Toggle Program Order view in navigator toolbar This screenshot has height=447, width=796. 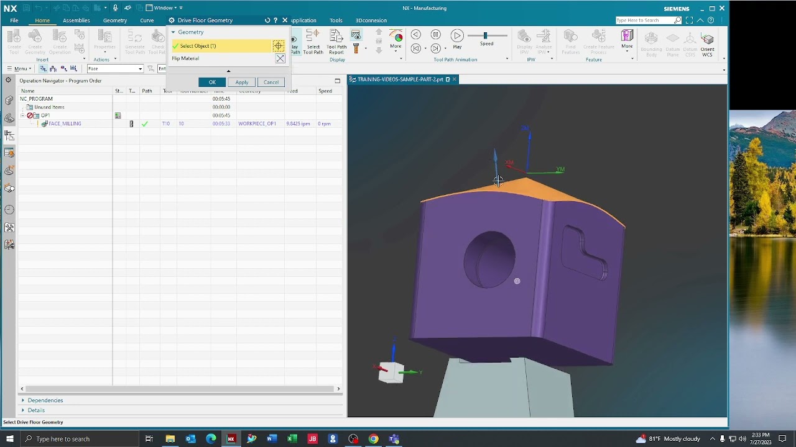pyautogui.click(x=43, y=68)
